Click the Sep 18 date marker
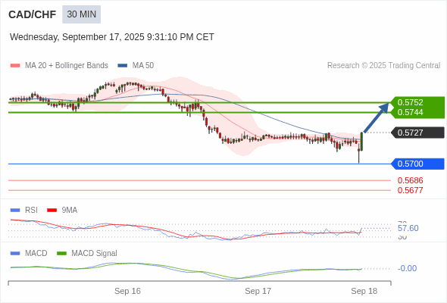Screen dimensions: 447x303 [364, 291]
